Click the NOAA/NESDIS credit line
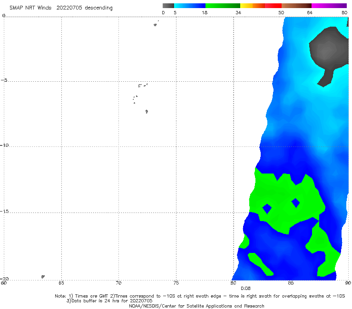Screen dimensions: 352x309 tap(196, 306)
